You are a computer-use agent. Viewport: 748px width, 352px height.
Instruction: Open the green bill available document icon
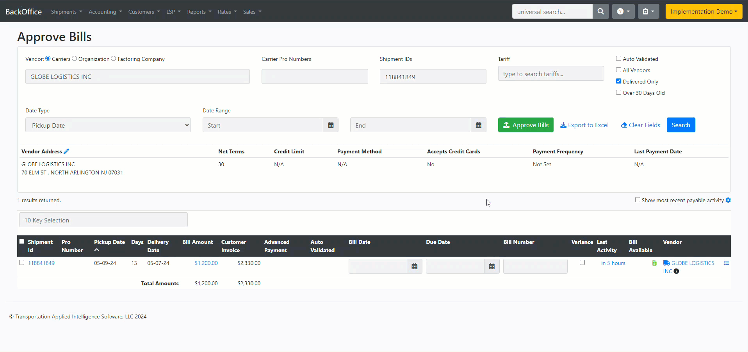pos(654,263)
